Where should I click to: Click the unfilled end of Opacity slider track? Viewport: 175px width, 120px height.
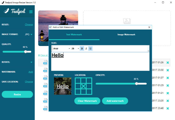(x=142, y=83)
